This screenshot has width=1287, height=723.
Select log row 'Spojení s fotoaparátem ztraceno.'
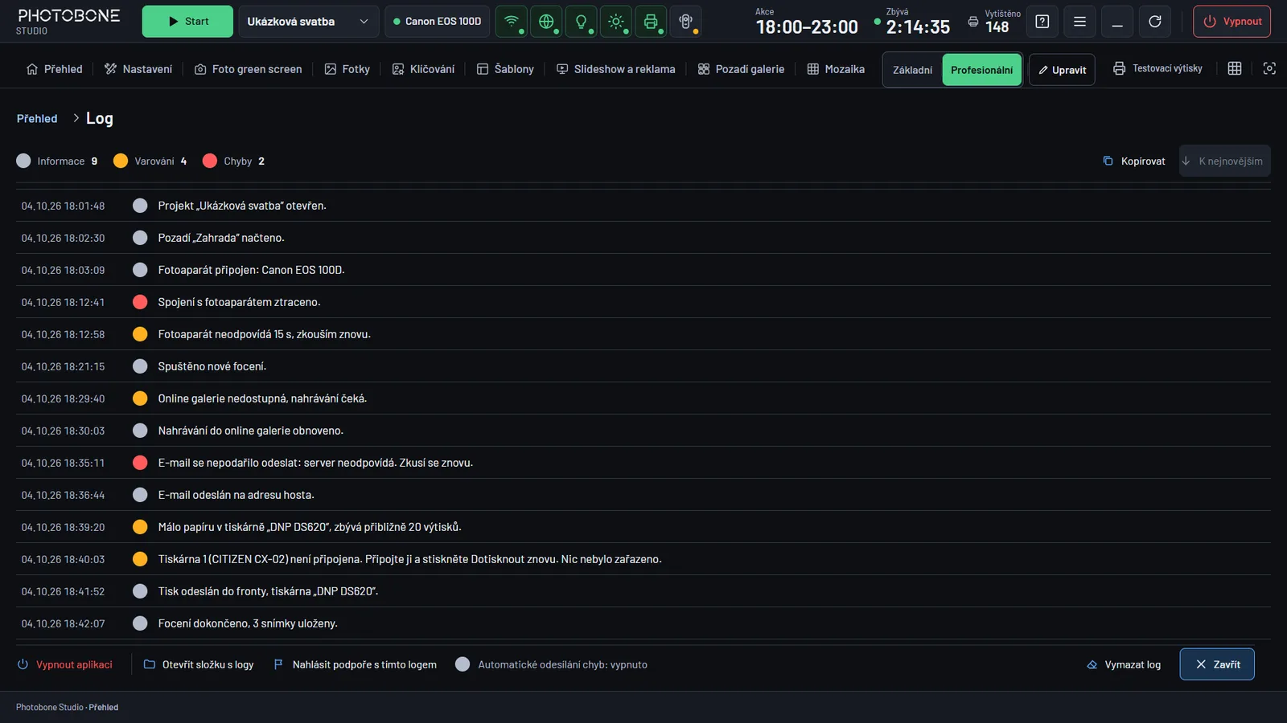pos(643,302)
